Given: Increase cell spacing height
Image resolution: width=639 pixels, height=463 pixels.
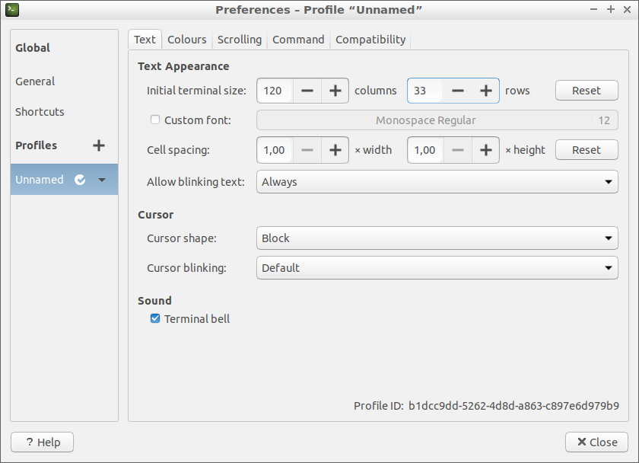Looking at the screenshot, I should tap(485, 150).
